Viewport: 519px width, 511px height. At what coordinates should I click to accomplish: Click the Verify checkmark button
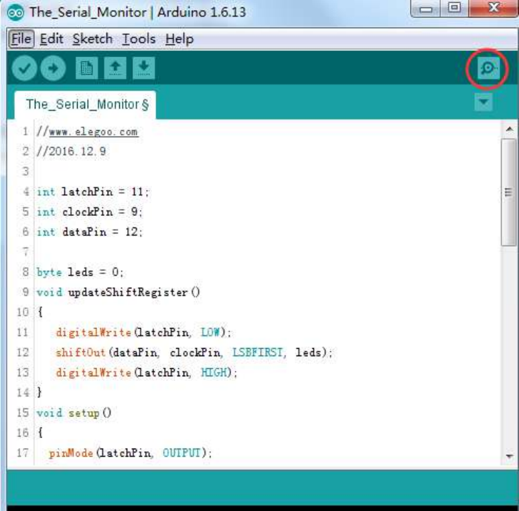click(24, 68)
